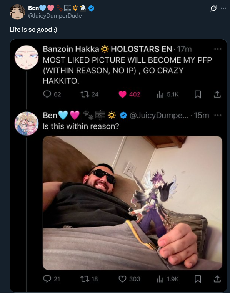The height and width of the screenshot is (293, 230).
Task: Share Banzoin Hakka's tweet
Action: 217,94
